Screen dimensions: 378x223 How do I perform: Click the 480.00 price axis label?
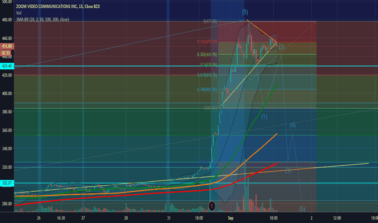click(7, 20)
